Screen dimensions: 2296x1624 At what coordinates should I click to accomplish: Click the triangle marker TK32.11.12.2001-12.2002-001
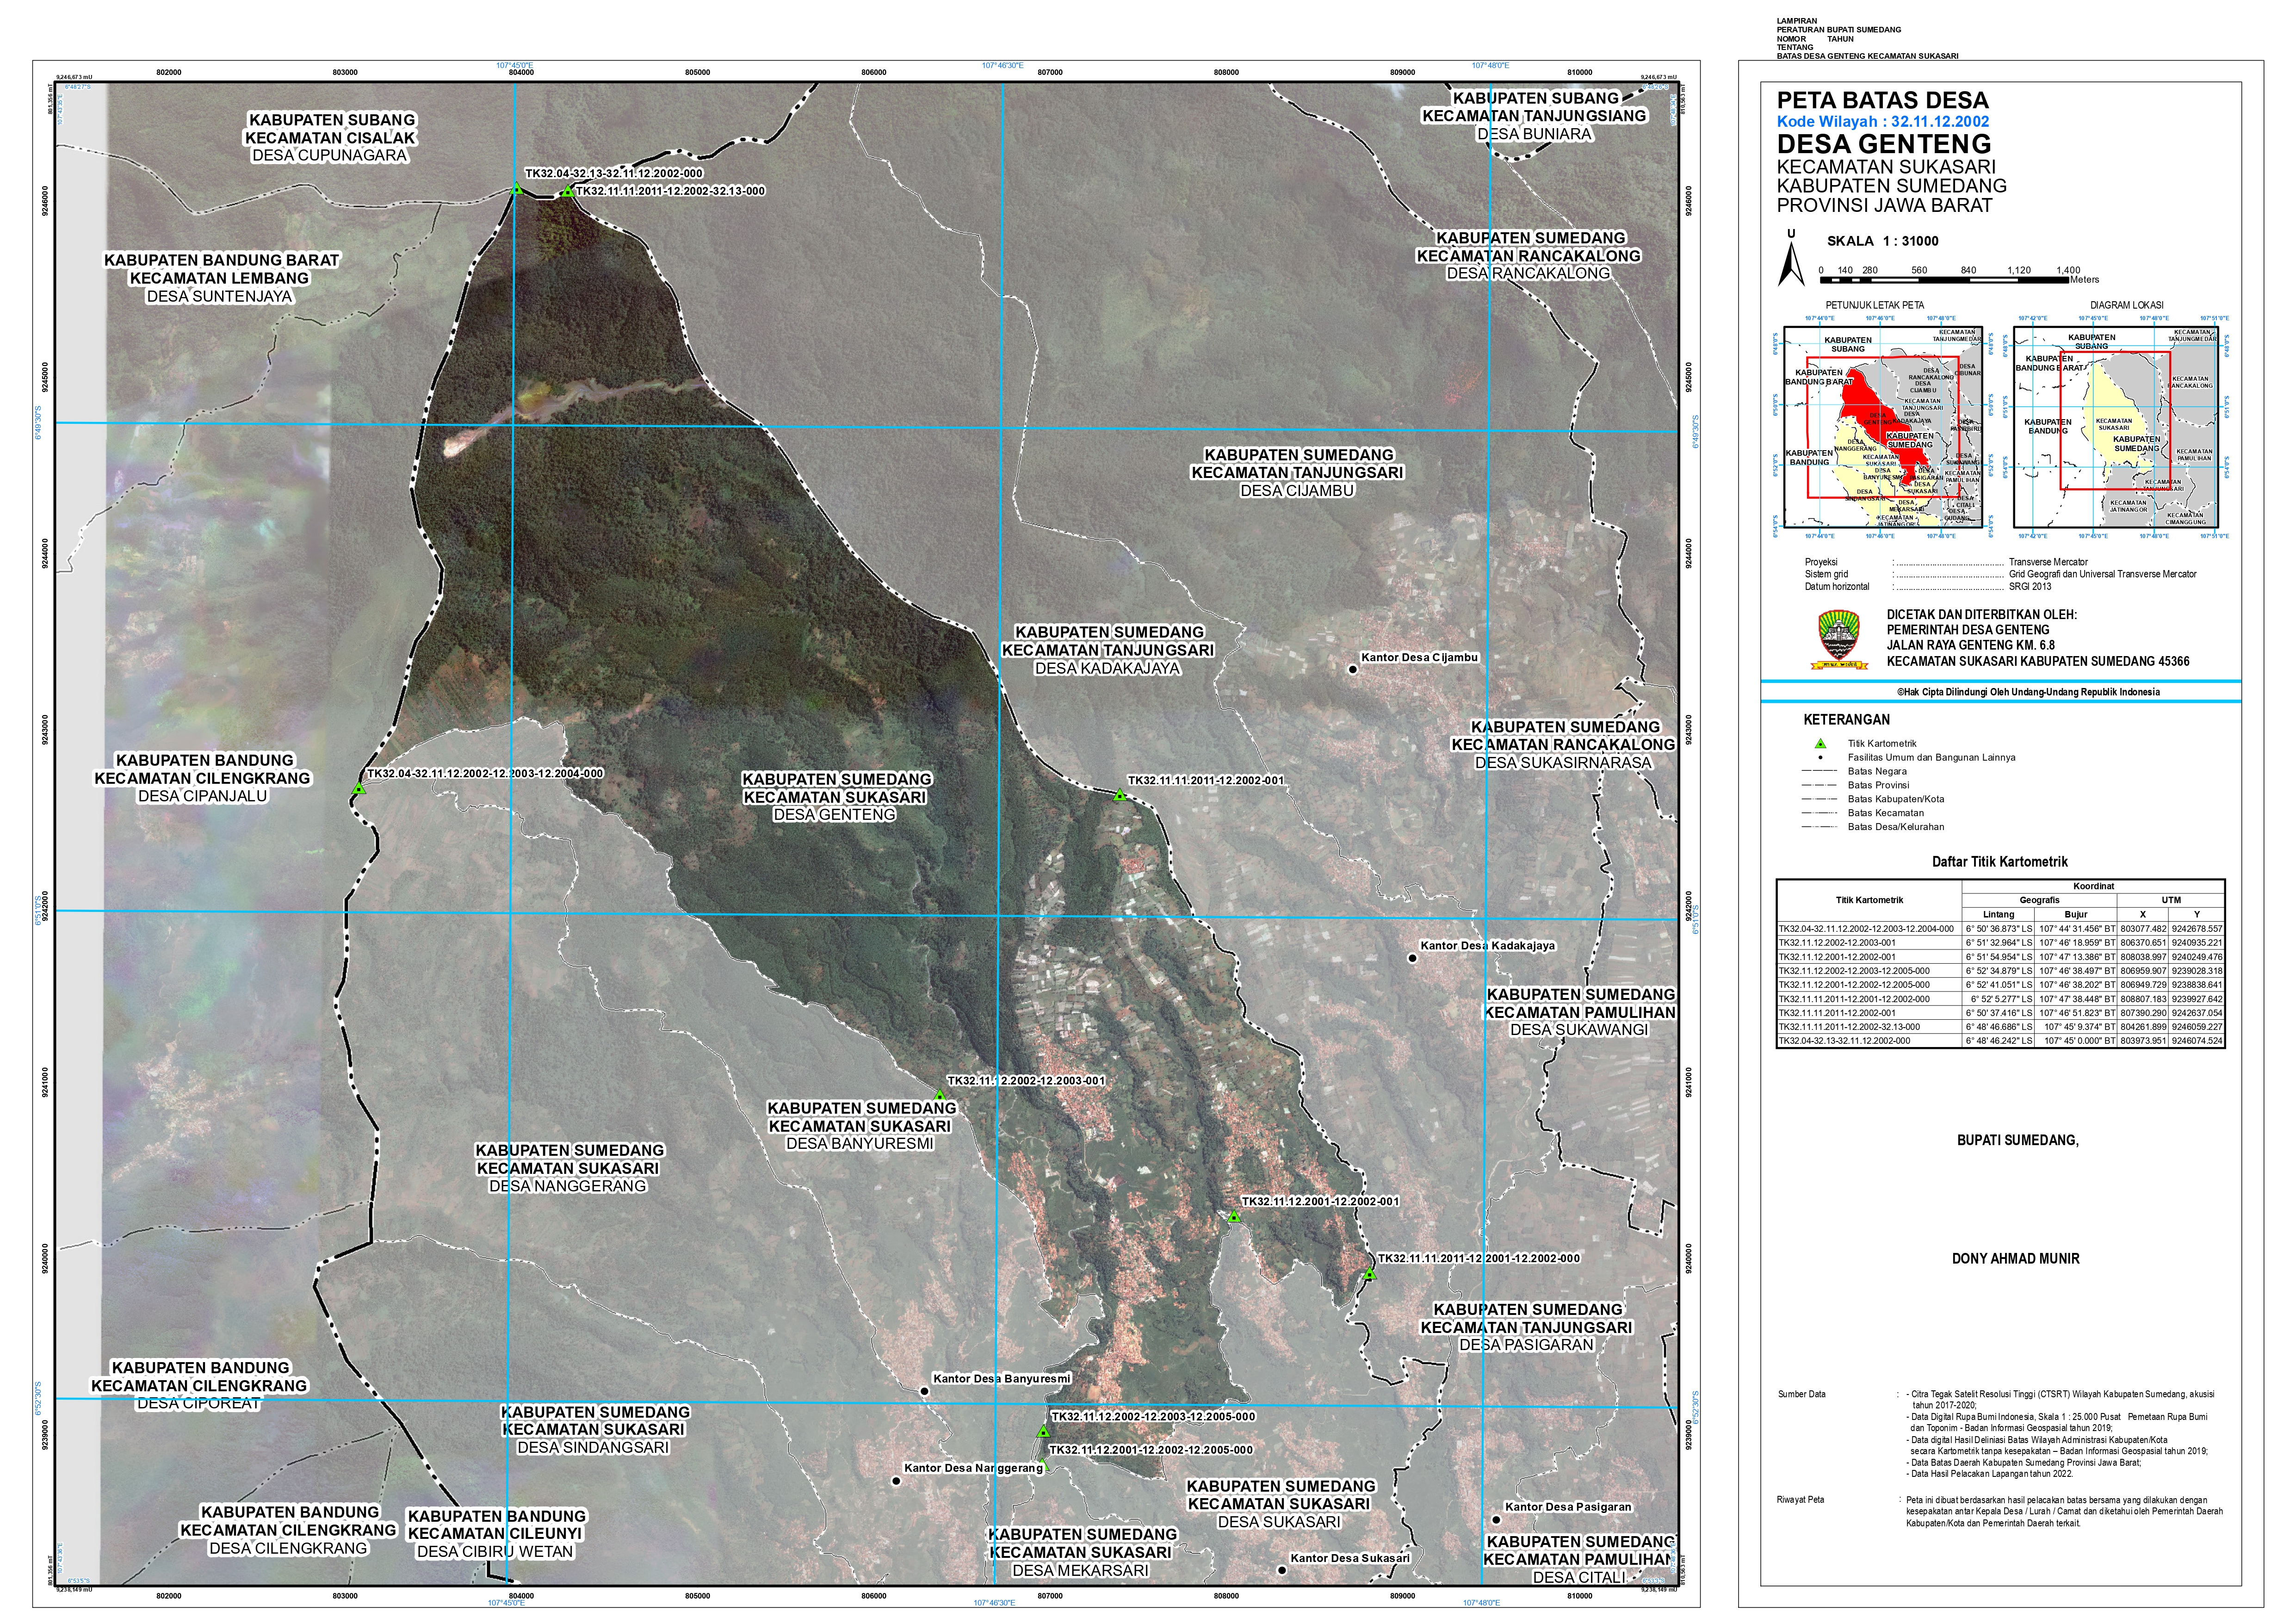click(x=1234, y=1216)
